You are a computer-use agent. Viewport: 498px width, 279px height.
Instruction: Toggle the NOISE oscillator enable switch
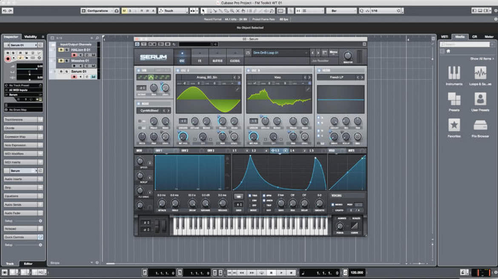(138, 104)
